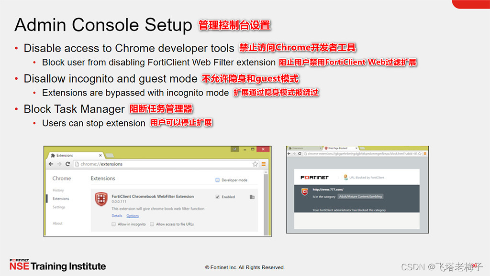Switch to Extensions tab in right browser window
This screenshot has height=276, width=490.
[x=305, y=148]
